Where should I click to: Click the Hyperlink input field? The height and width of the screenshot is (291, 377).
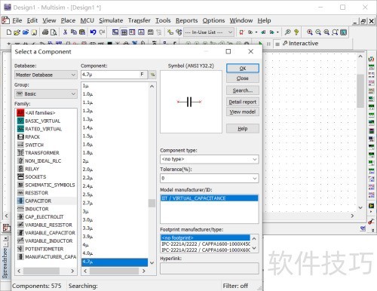click(210, 268)
